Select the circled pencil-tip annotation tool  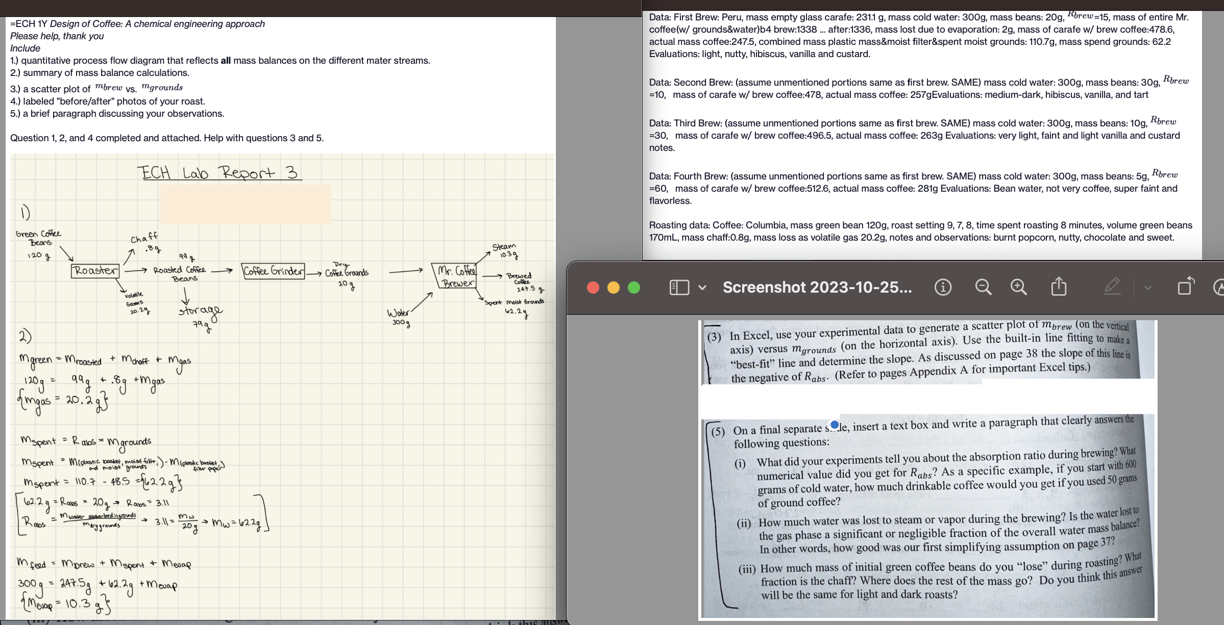pyautogui.click(x=1220, y=287)
